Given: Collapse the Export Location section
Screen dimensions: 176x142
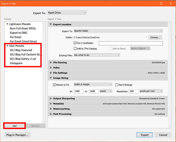Looking at the screenshot, I should [x=51, y=24].
